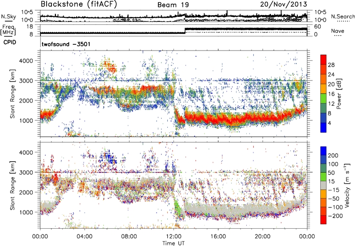
Task: Select '1000' on the velocity panel axis
Action: tap(26, 212)
